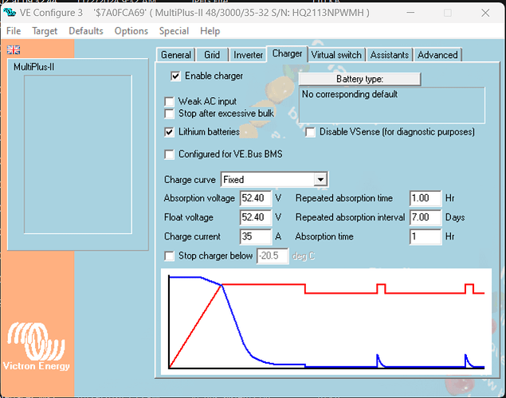Screen dimensions: 506x398
Task: Switch to the General tab
Action: pos(176,55)
